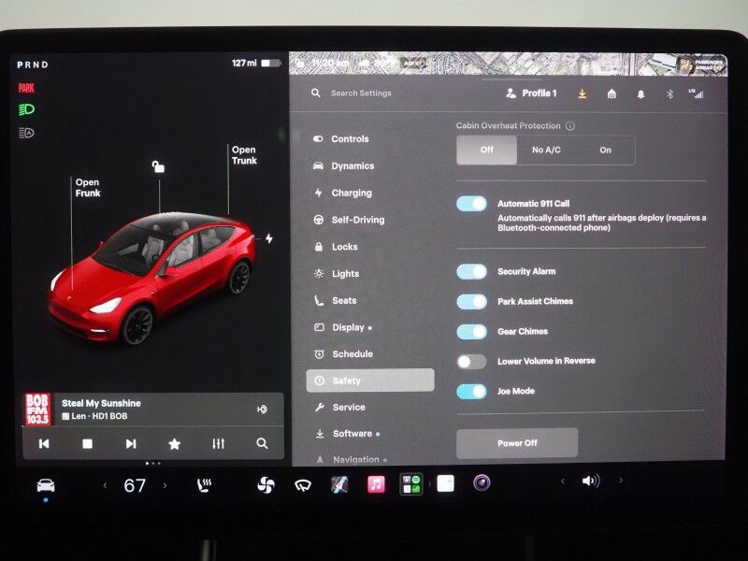Decrease cabin temperature with left arrow
The height and width of the screenshot is (561, 748).
coord(105,485)
